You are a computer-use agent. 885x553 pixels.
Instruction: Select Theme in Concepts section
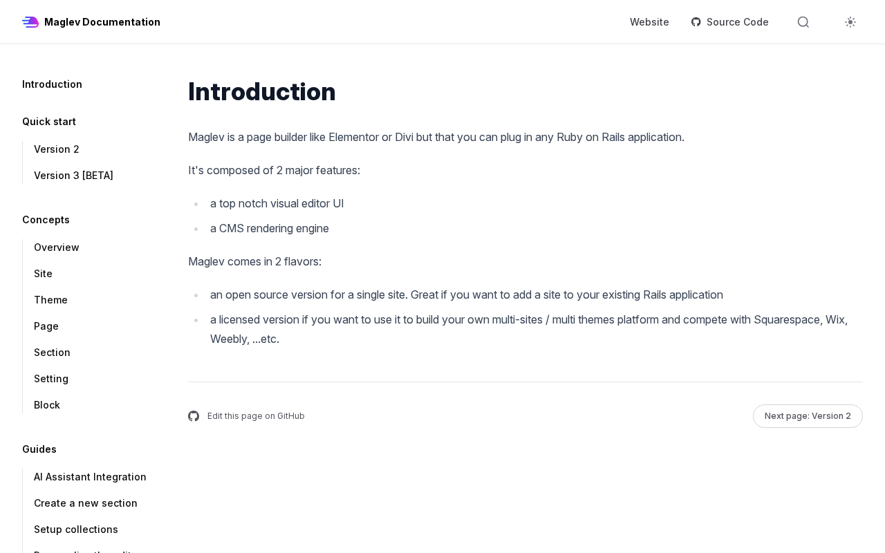pos(50,300)
